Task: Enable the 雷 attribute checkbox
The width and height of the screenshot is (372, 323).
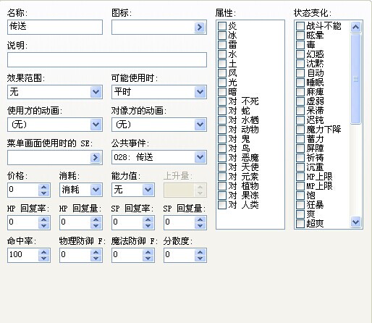Action: [x=222, y=45]
